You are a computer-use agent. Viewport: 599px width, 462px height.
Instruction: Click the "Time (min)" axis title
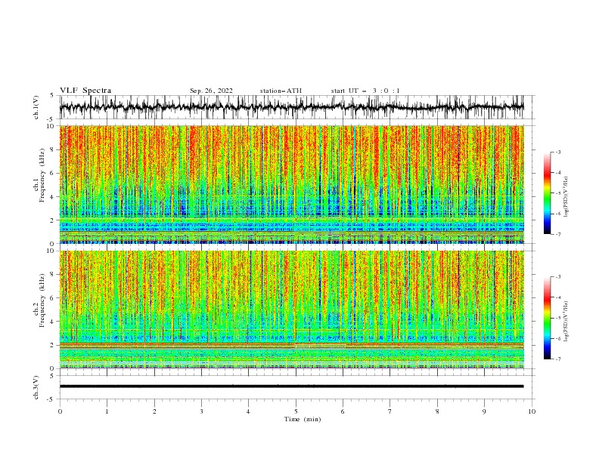pyautogui.click(x=303, y=419)
